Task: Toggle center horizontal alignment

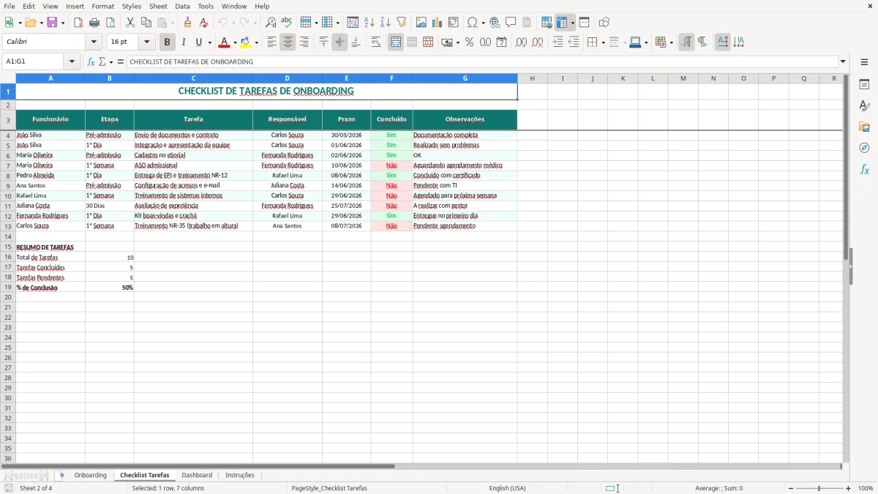Action: 288,42
